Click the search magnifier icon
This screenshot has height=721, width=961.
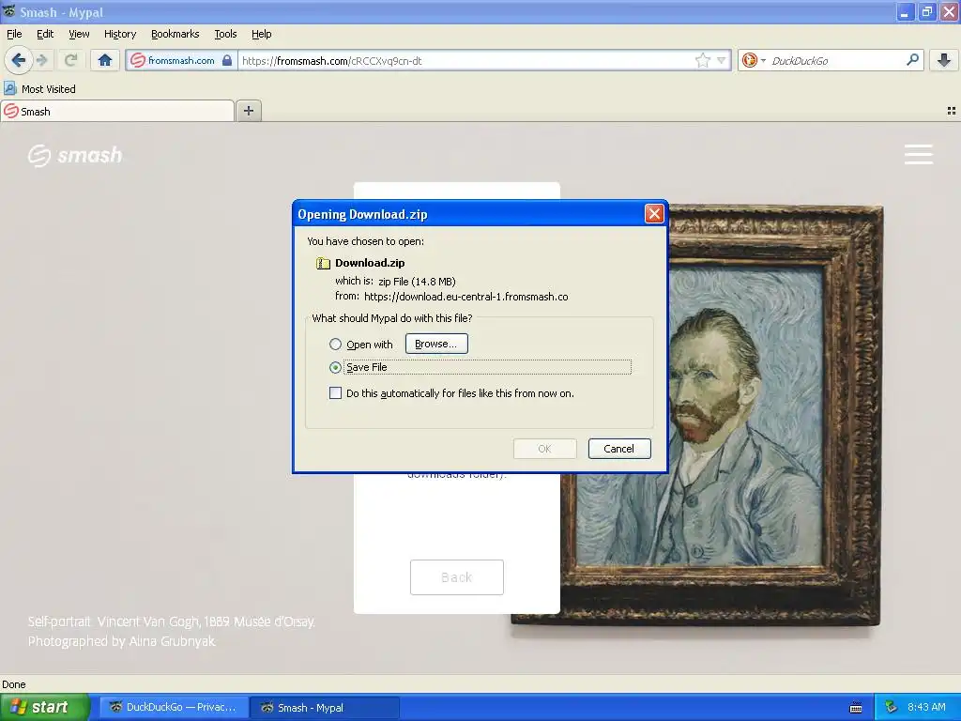(x=912, y=60)
